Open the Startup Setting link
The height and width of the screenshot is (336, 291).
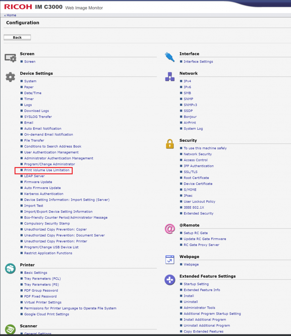[x=196, y=284]
